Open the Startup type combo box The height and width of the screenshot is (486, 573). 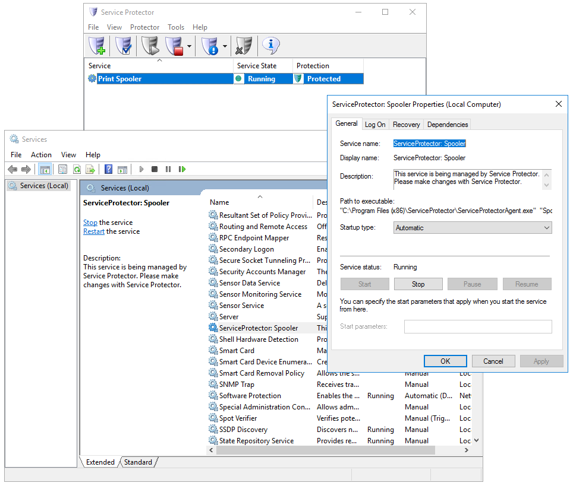[473, 228]
